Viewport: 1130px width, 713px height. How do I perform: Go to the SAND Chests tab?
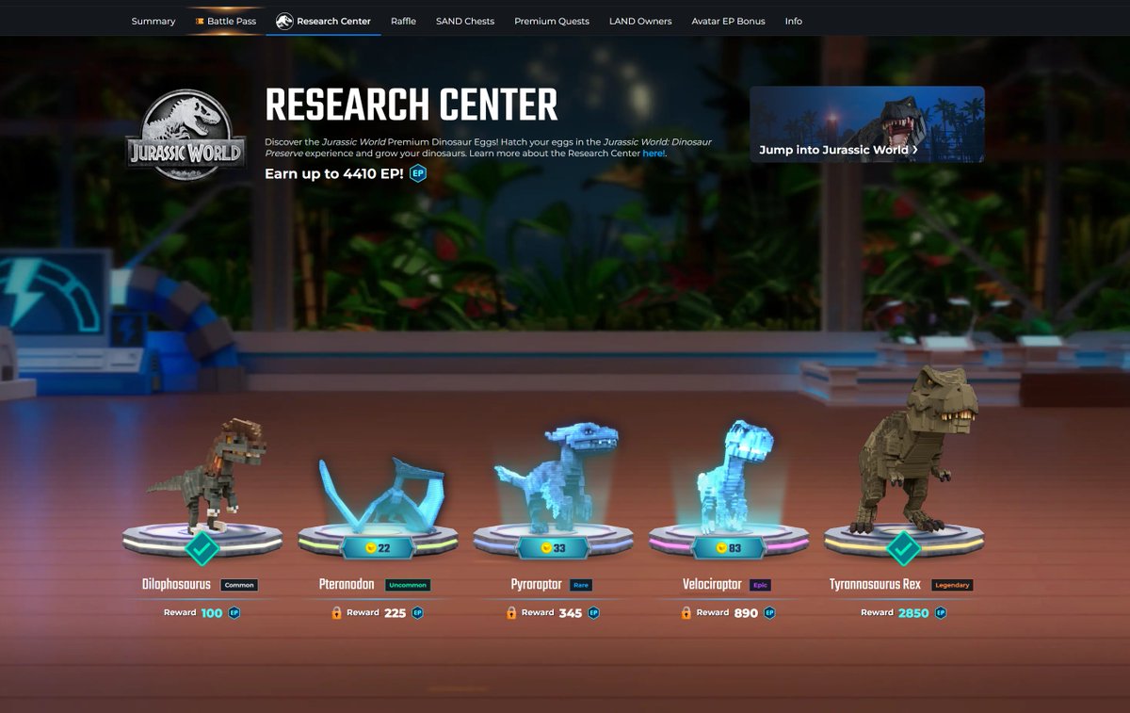465,21
